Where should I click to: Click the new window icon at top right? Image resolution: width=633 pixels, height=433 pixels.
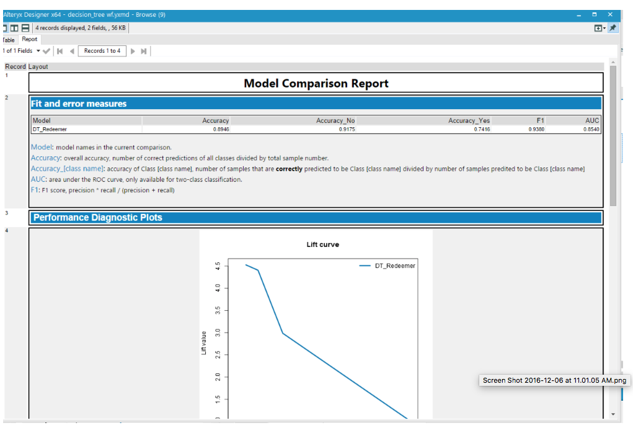[598, 28]
